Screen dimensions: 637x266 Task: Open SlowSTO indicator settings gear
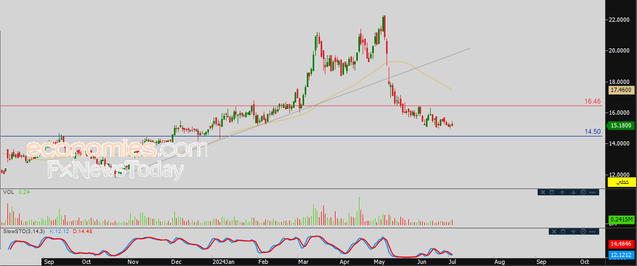(583, 231)
